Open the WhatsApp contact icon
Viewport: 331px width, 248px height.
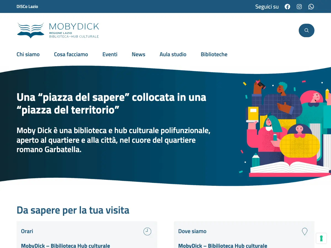(311, 7)
